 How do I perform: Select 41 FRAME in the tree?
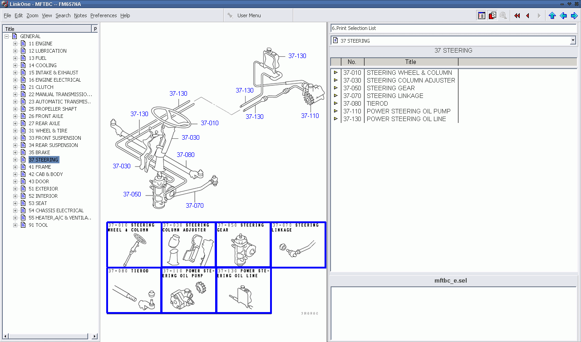click(40, 167)
